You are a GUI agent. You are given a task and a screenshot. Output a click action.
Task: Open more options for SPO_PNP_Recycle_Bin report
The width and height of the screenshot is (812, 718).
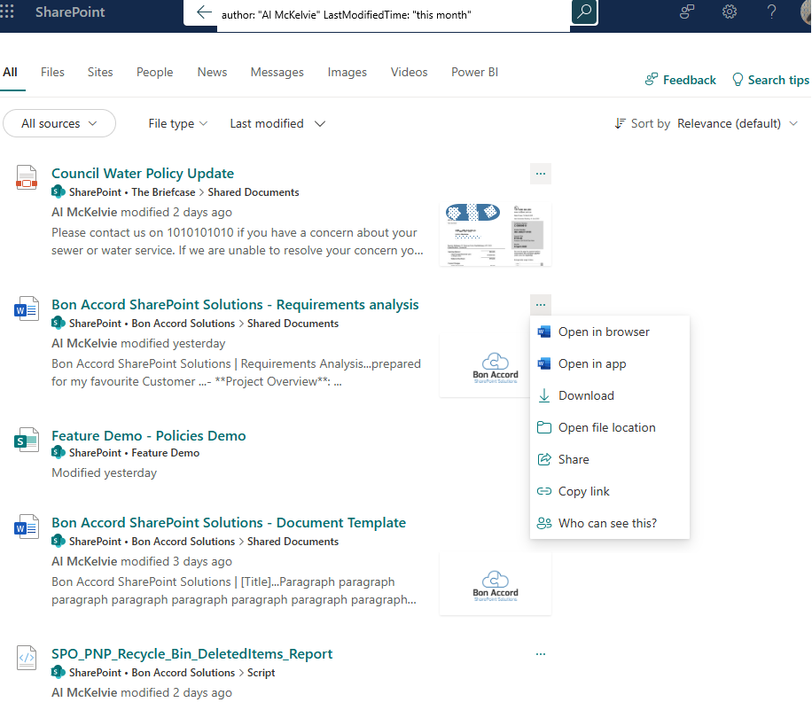click(x=541, y=654)
